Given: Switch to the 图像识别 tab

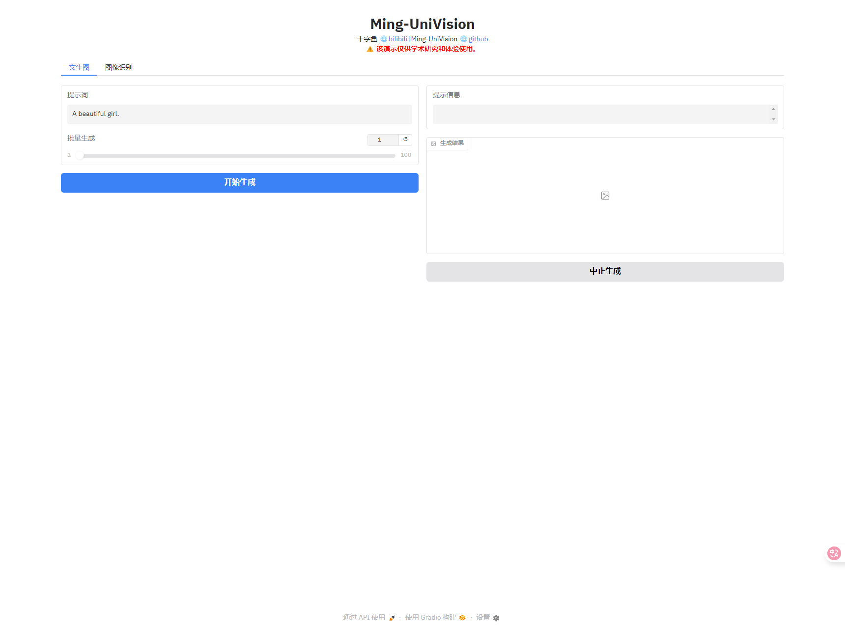Looking at the screenshot, I should (x=119, y=67).
